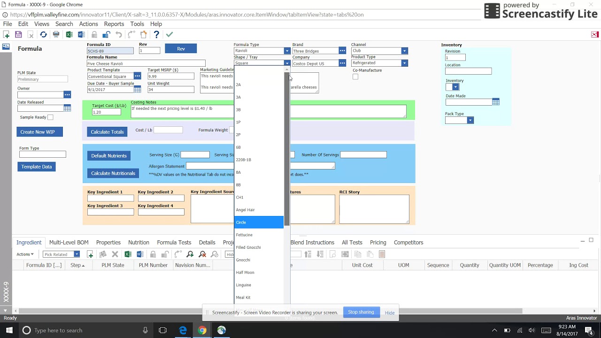The image size is (601, 338).
Task: Open Google Chrome from the taskbar
Action: [x=202, y=330]
